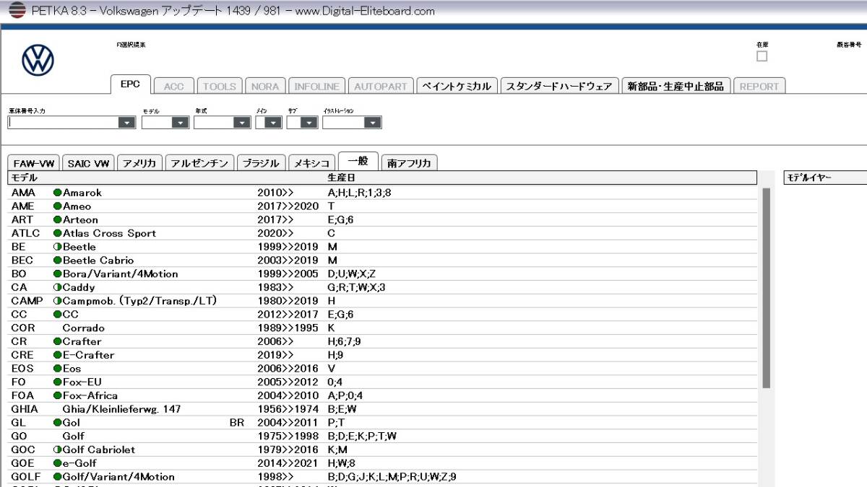Viewport: 867px width, 487px height.
Task: Click the green dot next to CC
Action: tap(57, 315)
